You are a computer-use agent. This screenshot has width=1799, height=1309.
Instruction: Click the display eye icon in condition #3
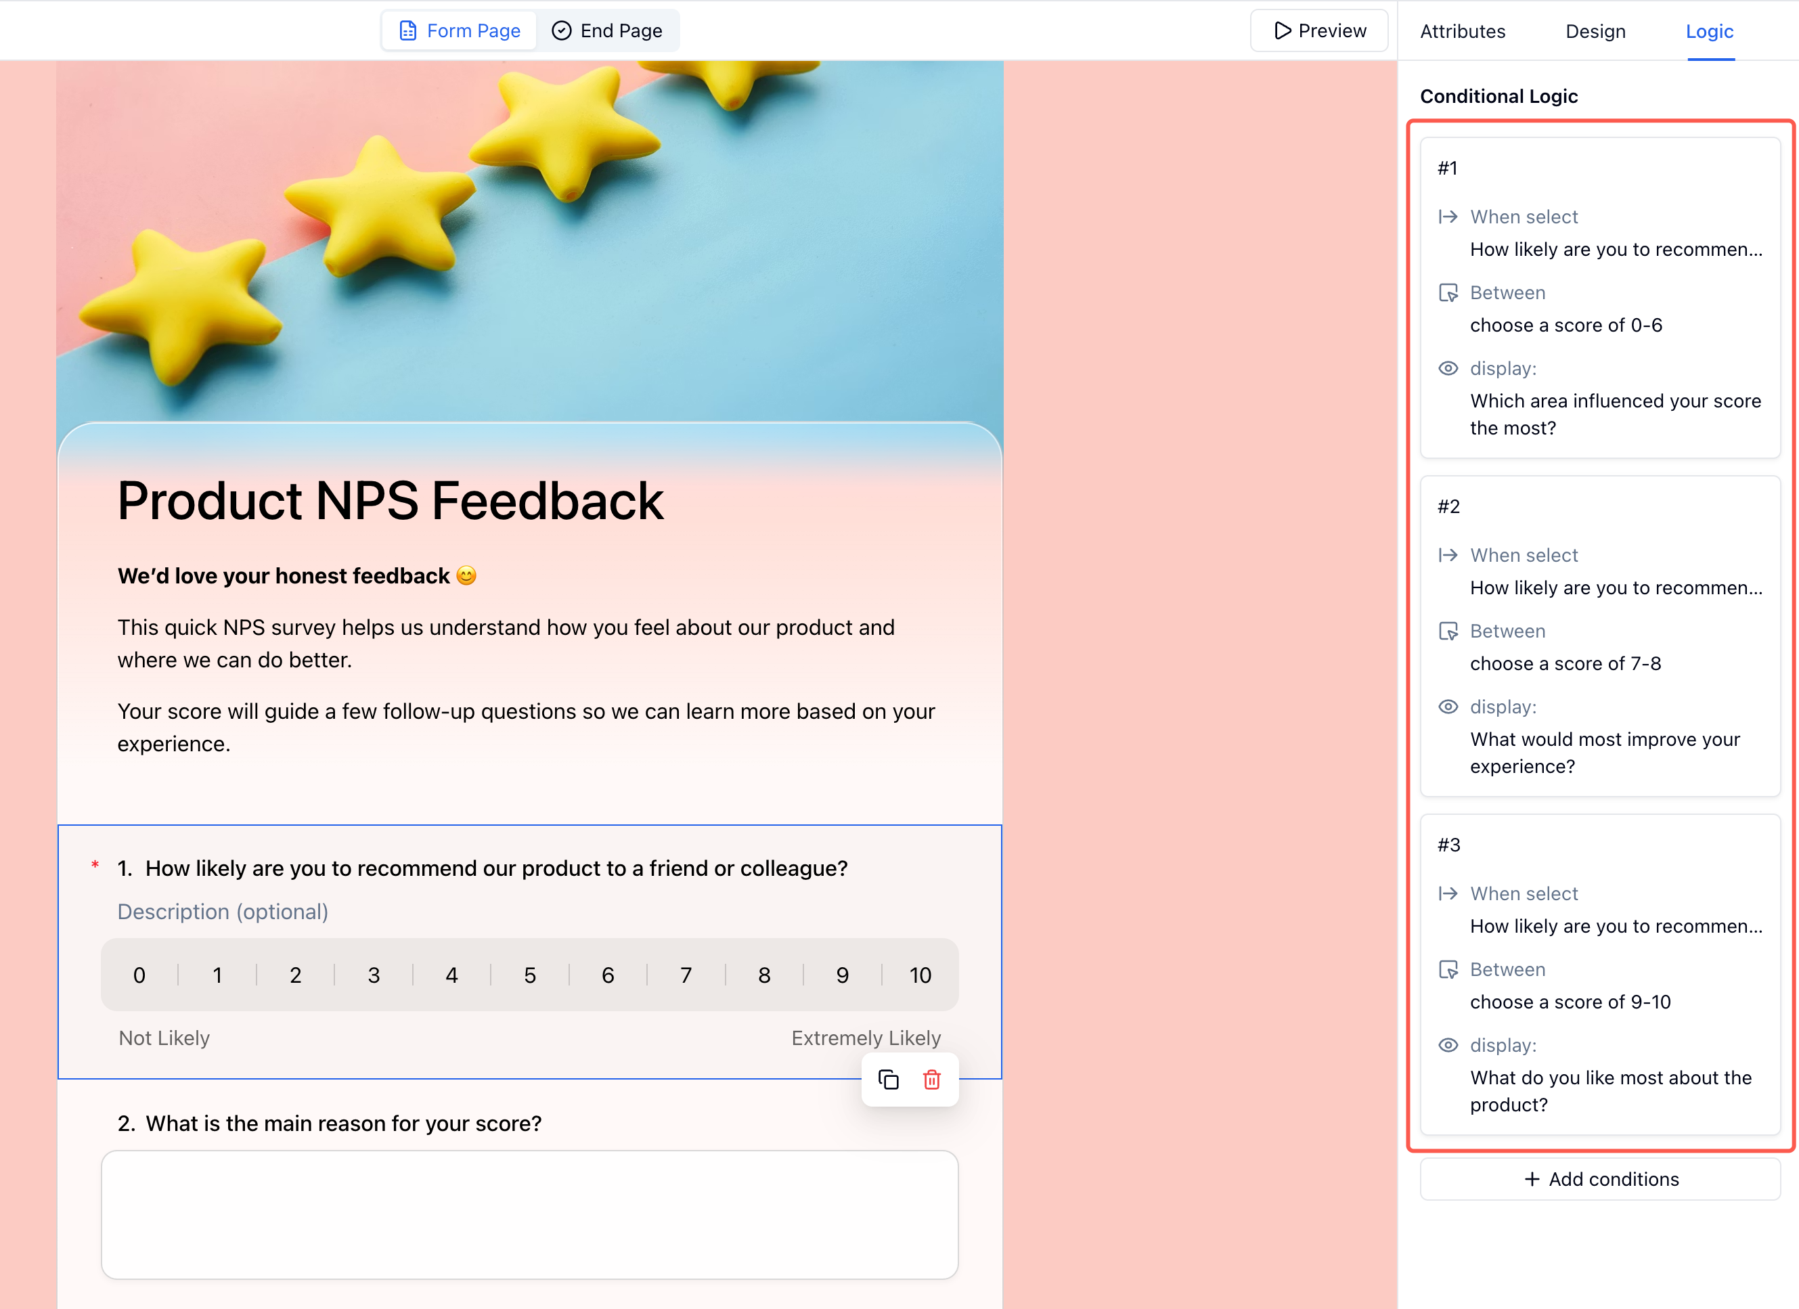[1448, 1045]
